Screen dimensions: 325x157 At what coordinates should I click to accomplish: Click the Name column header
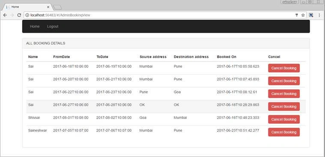pyautogui.click(x=33, y=57)
